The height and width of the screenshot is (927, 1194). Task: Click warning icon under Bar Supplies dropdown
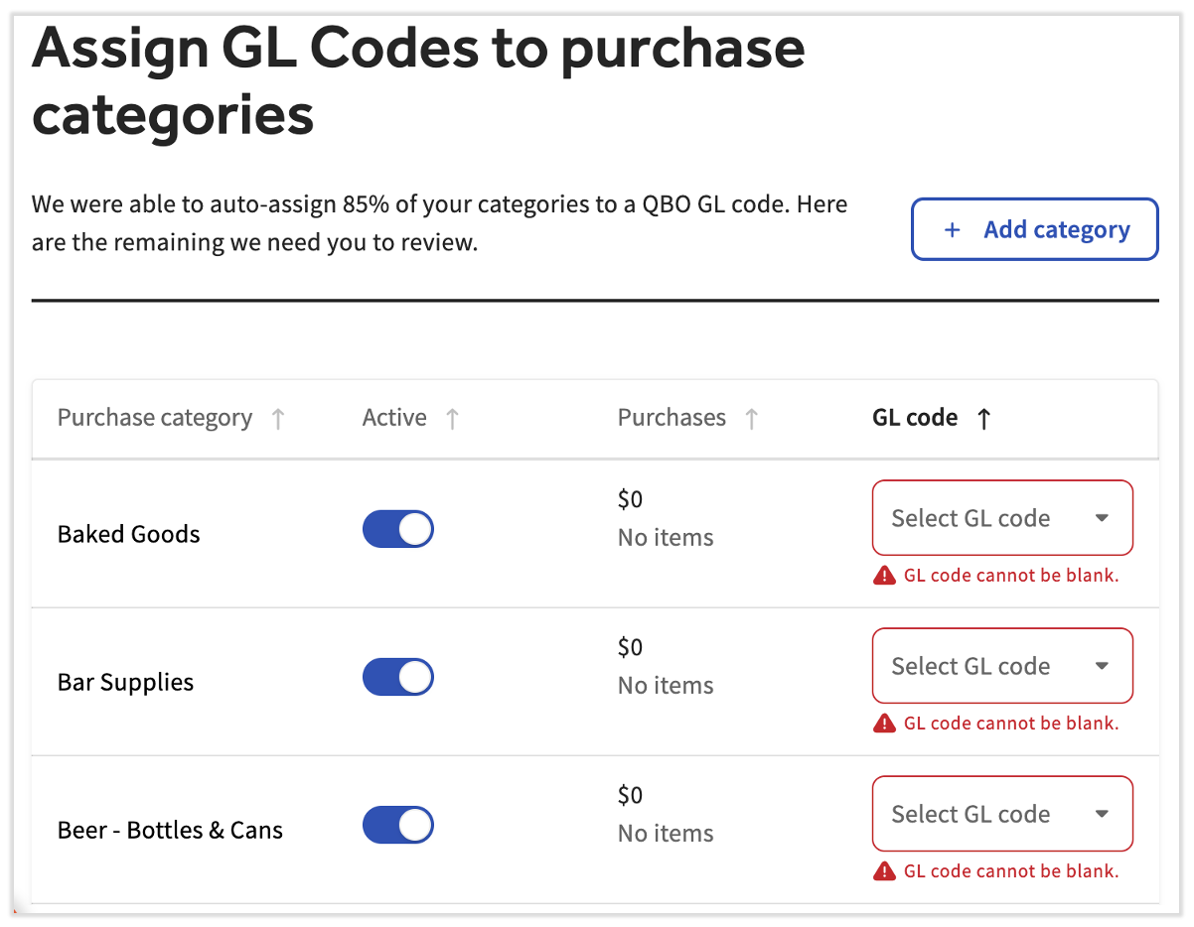pos(884,724)
